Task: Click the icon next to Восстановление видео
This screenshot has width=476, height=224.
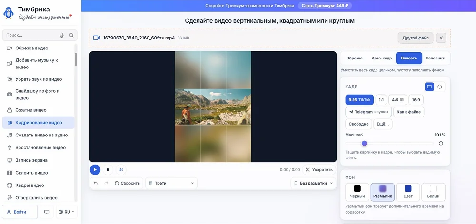Action: click(10, 147)
